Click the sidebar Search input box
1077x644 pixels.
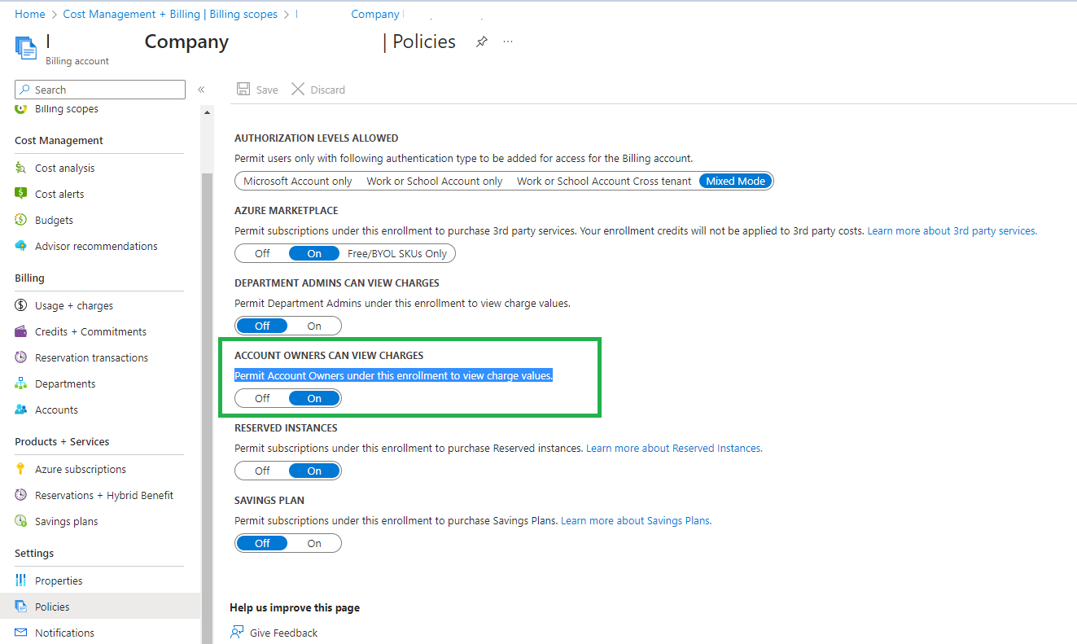pyautogui.click(x=100, y=90)
